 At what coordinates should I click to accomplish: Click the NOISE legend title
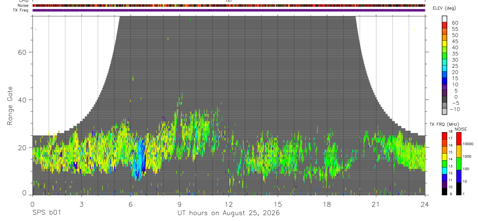461,129
